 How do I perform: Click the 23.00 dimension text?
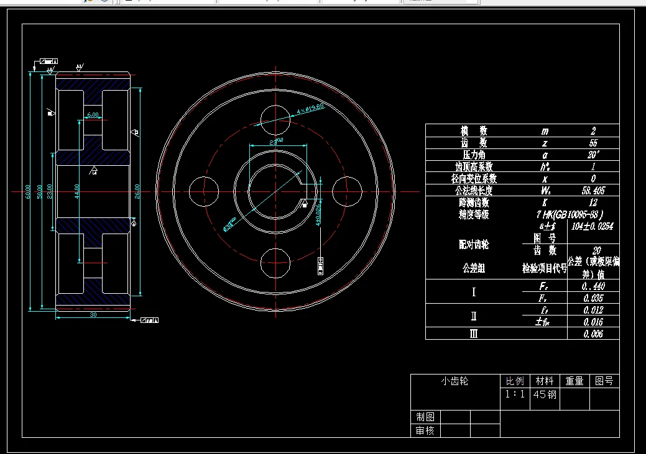50,191
